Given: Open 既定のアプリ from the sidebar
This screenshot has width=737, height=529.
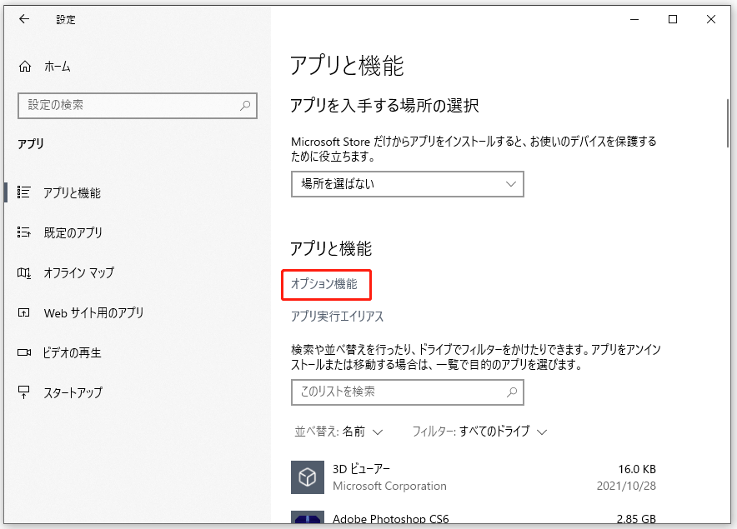Looking at the screenshot, I should click(72, 232).
